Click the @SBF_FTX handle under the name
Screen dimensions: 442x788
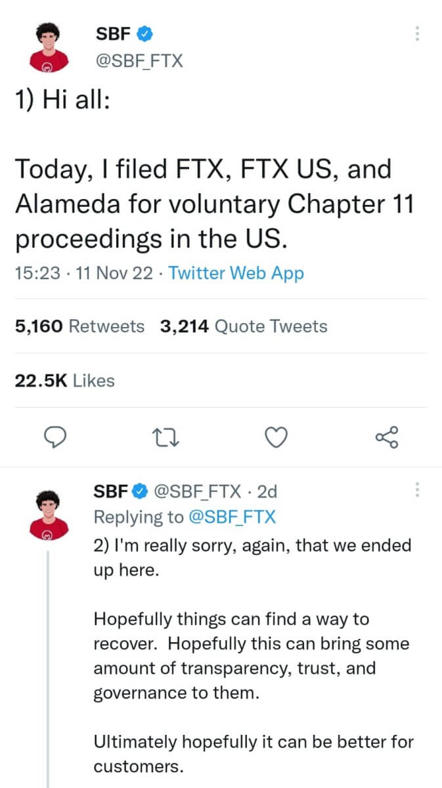(139, 60)
